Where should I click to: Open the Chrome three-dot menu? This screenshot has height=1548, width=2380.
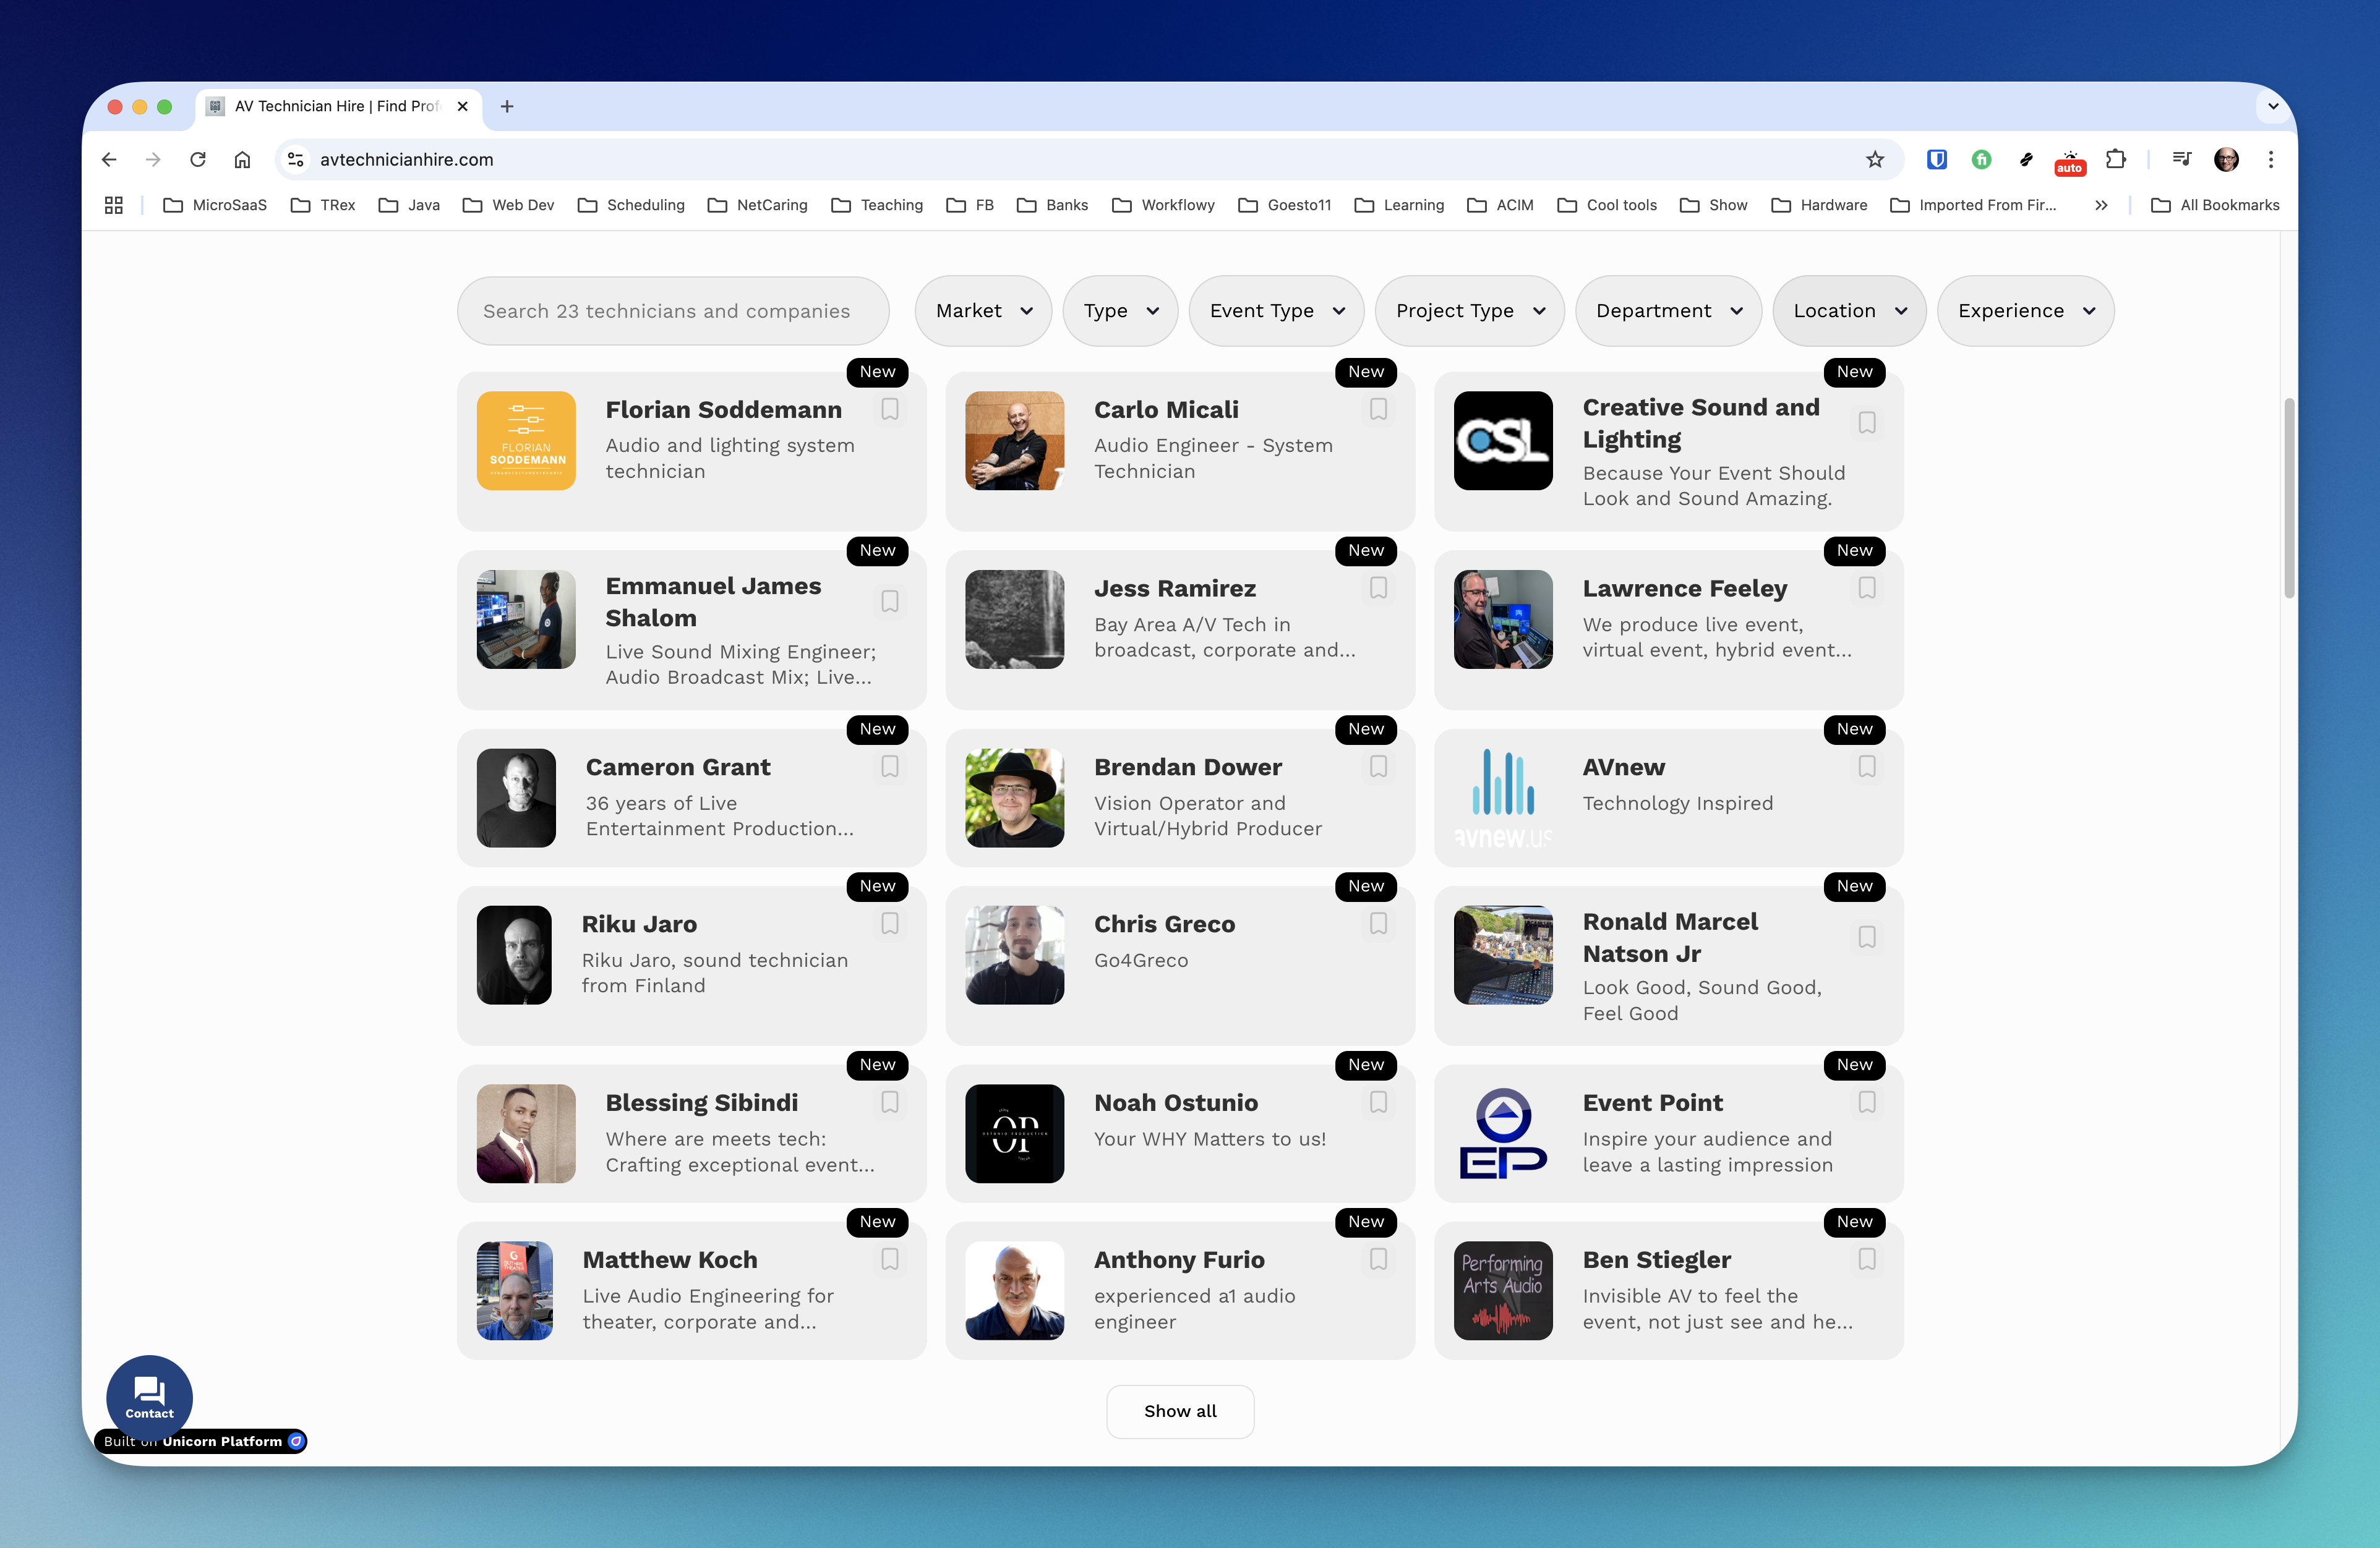click(2271, 160)
